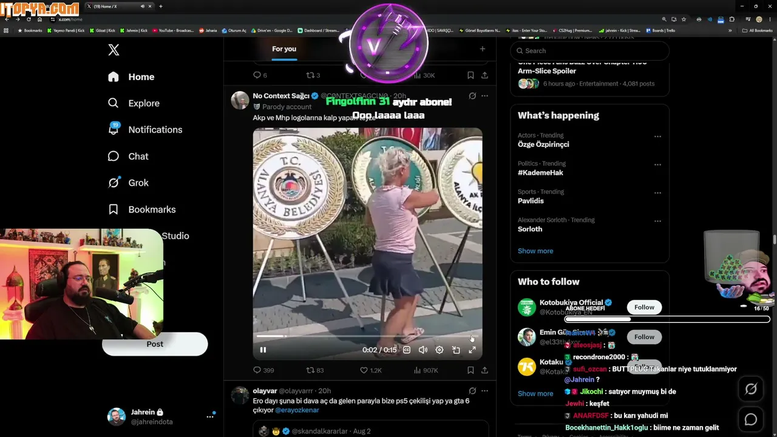Go to Home in the sidebar
The image size is (777, 437).
tap(131, 77)
